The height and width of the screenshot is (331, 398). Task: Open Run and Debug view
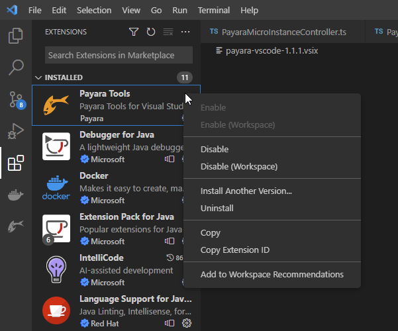(x=15, y=131)
